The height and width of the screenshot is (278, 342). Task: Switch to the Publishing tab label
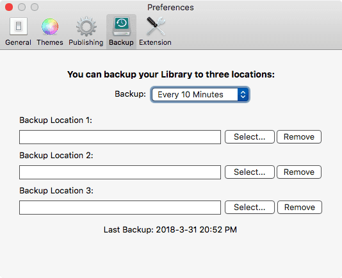coord(86,42)
